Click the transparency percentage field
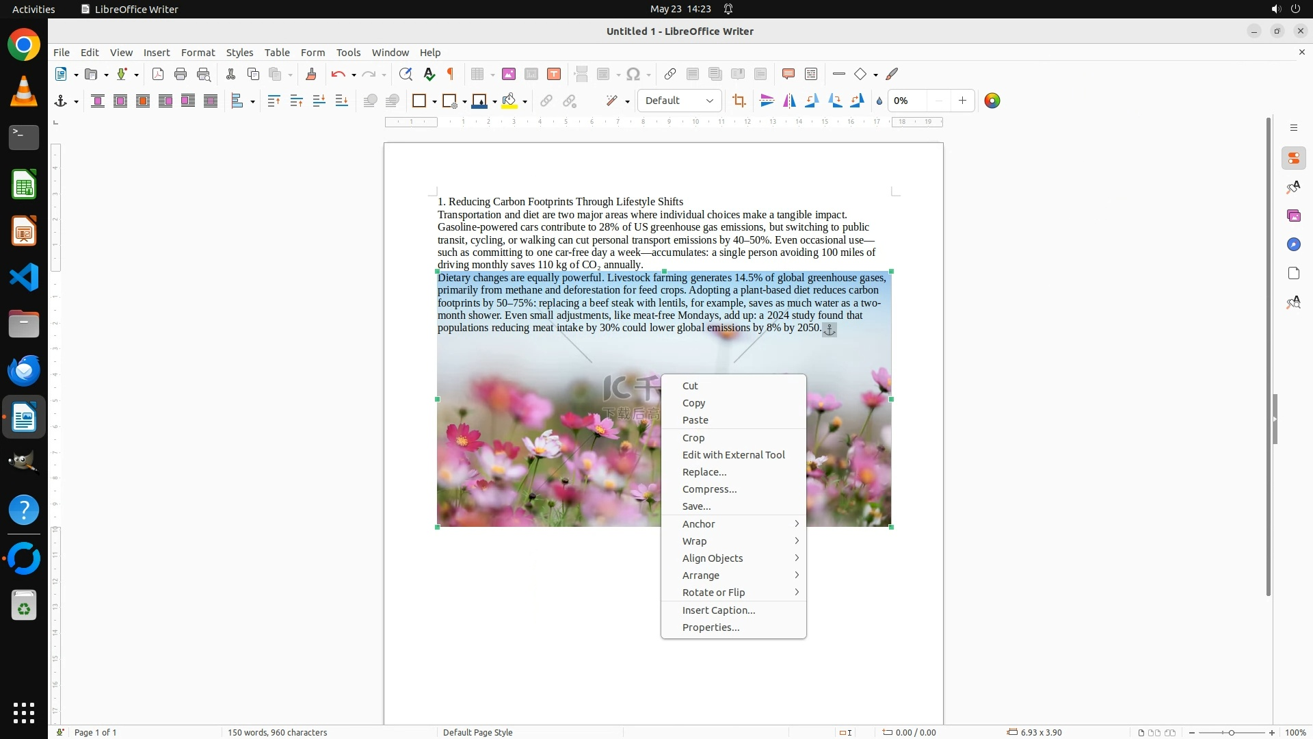Image resolution: width=1313 pixels, height=739 pixels. click(908, 101)
